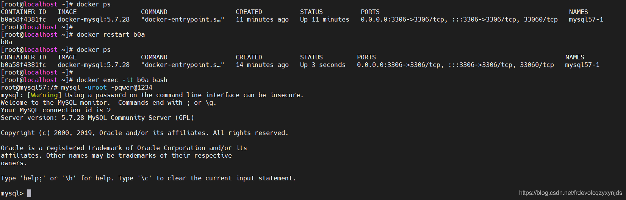This screenshot has height=200, width=626.
Task: Click the 'Up 11 minutes' status text
Action: click(x=325, y=19)
